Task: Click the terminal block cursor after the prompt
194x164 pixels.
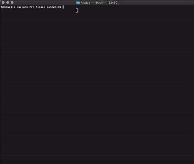Action: pyautogui.click(x=63, y=7)
